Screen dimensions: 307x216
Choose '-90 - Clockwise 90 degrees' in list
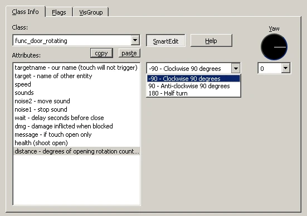click(193, 79)
